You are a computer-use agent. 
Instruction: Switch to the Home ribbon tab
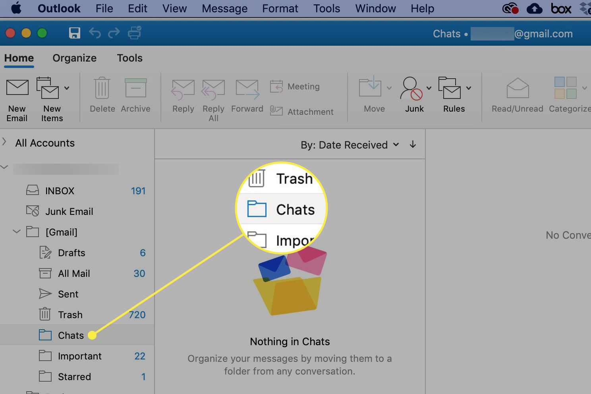coord(19,58)
